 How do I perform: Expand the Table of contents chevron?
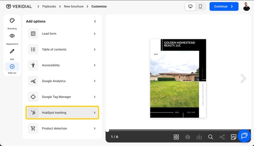point(95,49)
